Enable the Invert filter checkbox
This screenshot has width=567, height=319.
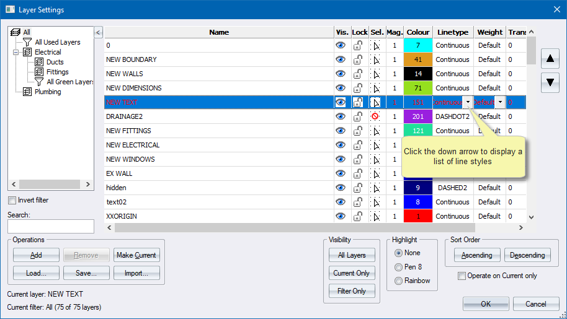[12, 200]
